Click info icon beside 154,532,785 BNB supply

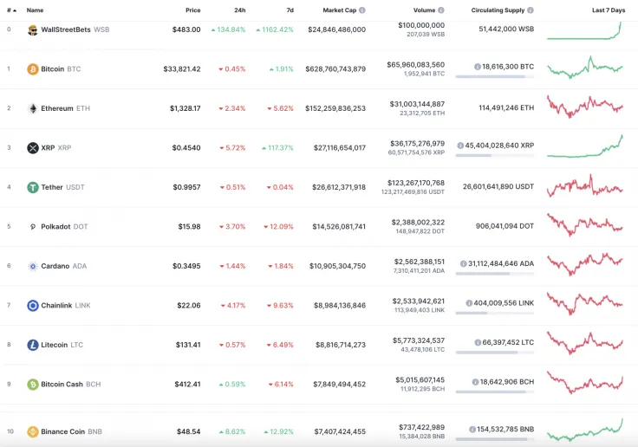[x=472, y=430]
